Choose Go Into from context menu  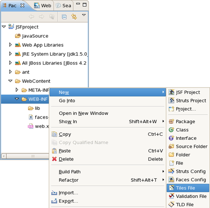coord(107,101)
